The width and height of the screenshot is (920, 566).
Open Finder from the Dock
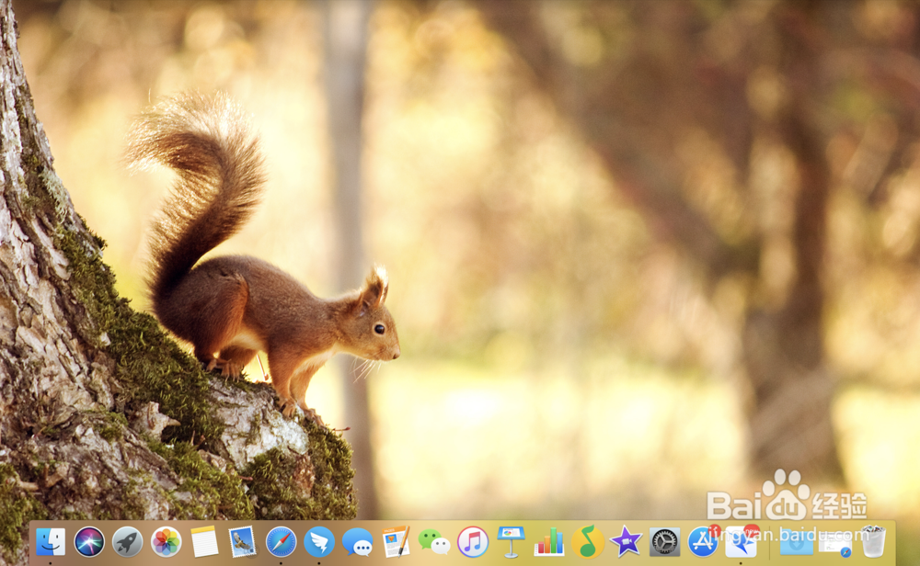coord(51,541)
